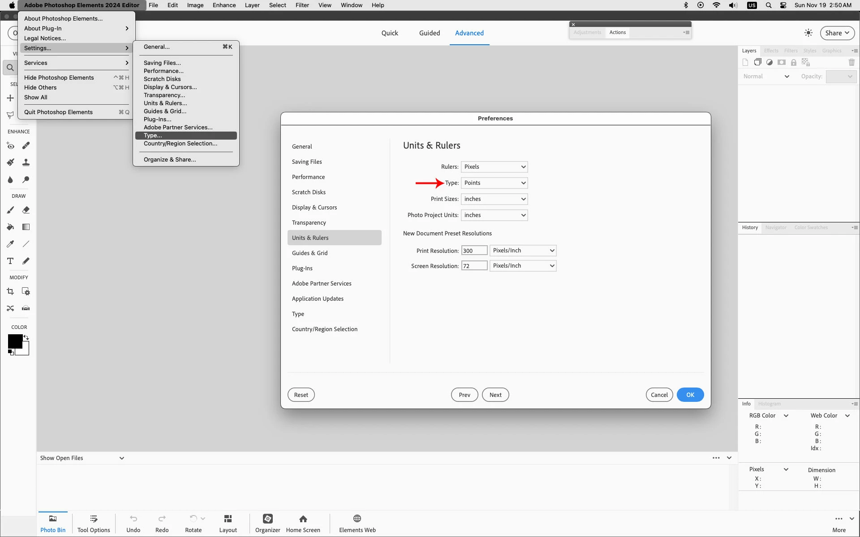Switch to the Guided mode tab
Screen dimensions: 860x537
(429, 33)
